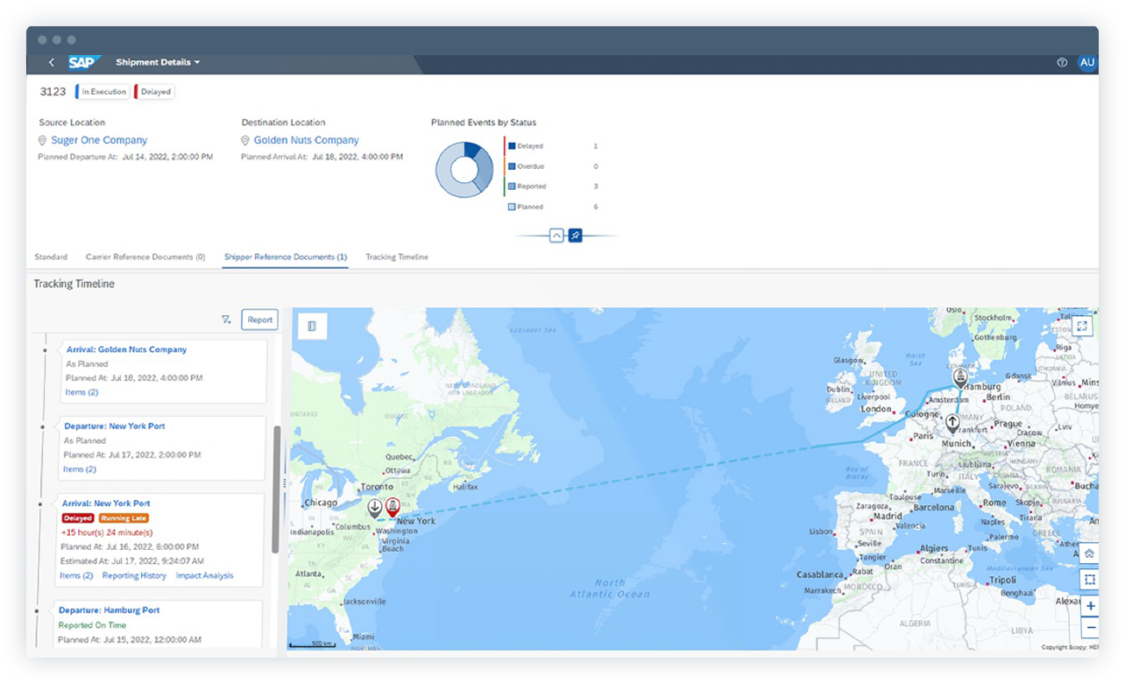
Task: Select the rectangular zoom tool on the map
Action: 1090,579
